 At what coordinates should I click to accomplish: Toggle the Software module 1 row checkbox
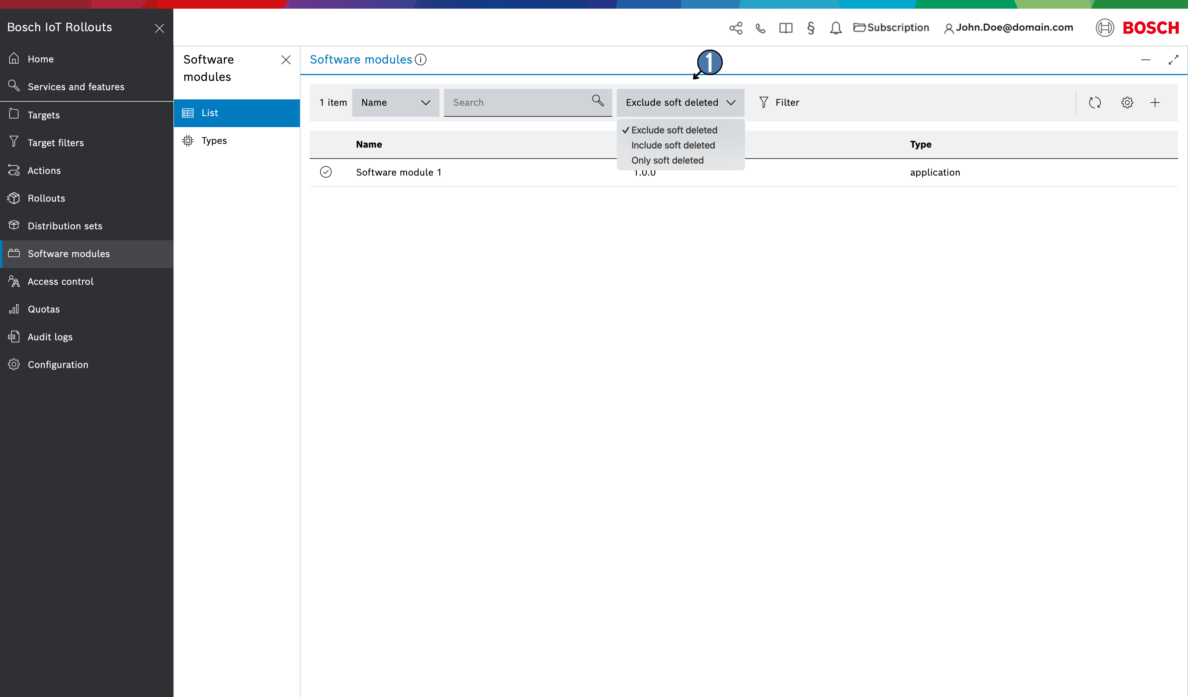click(326, 172)
